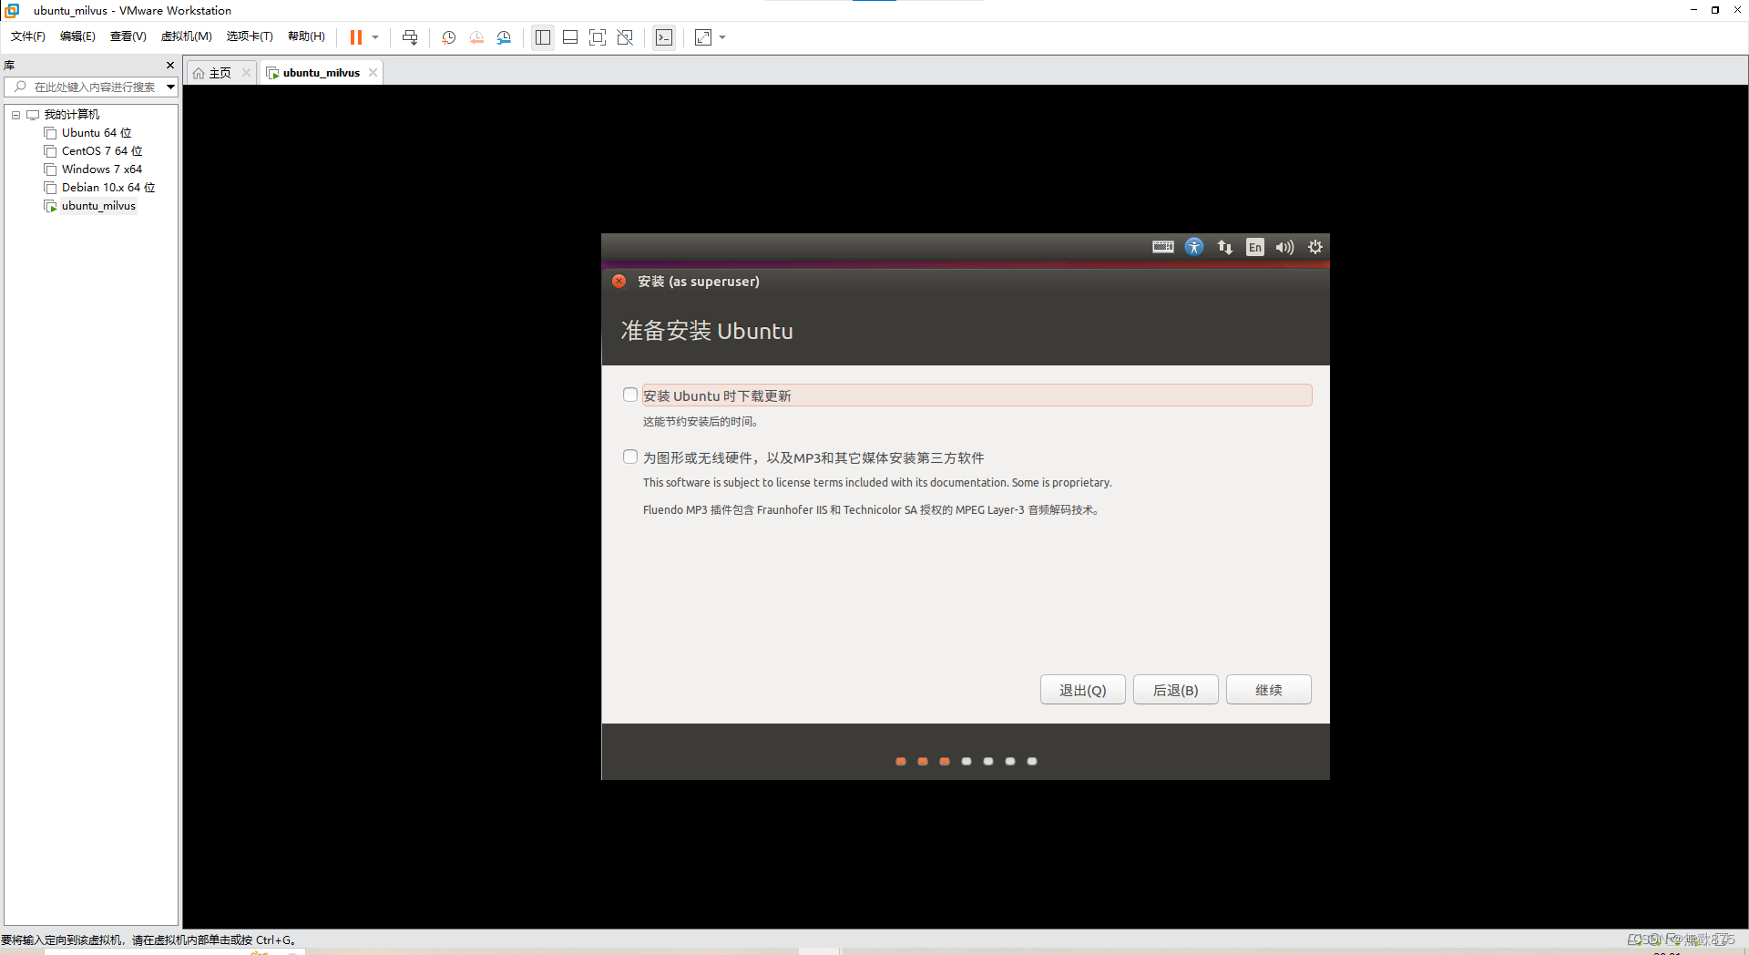Open the system gear menu in Ubuntu panel
The height and width of the screenshot is (955, 1749).
point(1315,247)
